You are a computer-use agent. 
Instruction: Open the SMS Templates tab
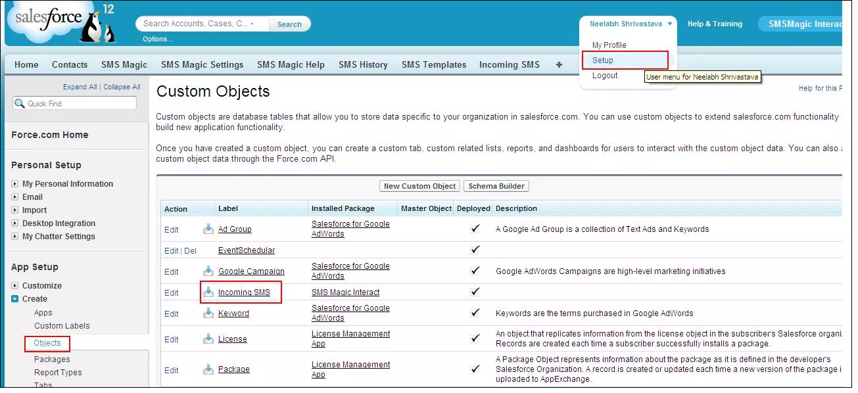[x=434, y=64]
